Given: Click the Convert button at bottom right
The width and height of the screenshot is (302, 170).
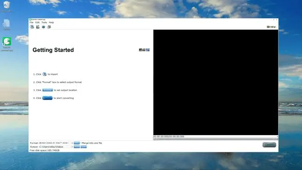Looking at the screenshot, I should point(269,145).
